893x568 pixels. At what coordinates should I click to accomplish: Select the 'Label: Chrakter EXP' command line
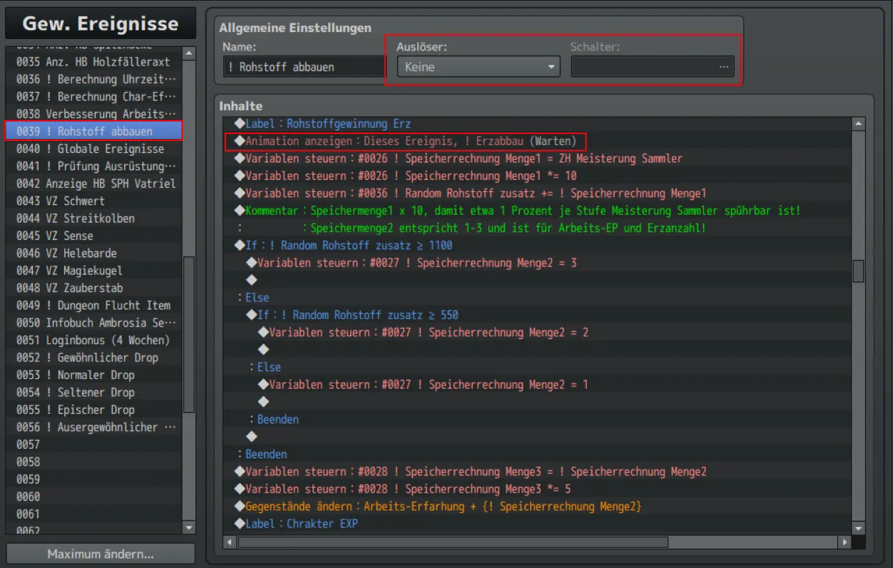tap(537, 525)
